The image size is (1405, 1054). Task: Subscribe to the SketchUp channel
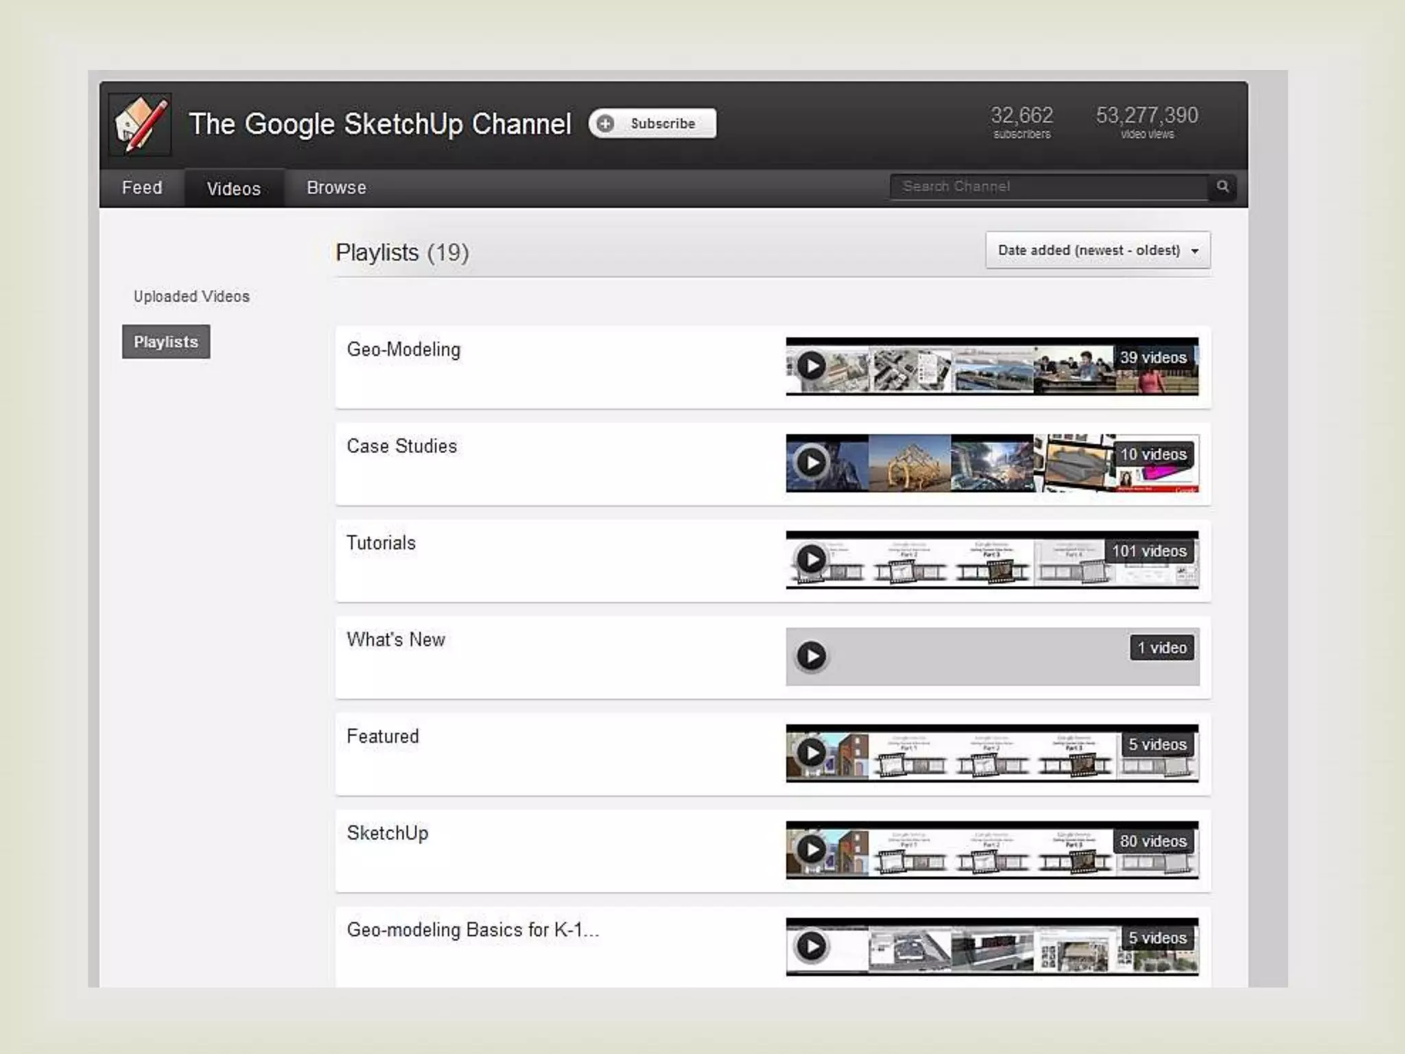point(652,124)
